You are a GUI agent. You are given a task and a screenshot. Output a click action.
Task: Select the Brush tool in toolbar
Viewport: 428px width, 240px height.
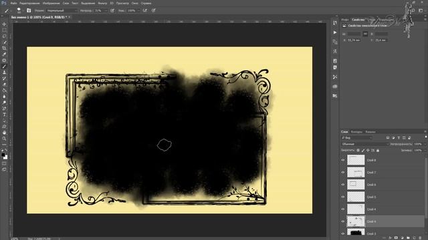point(4,67)
